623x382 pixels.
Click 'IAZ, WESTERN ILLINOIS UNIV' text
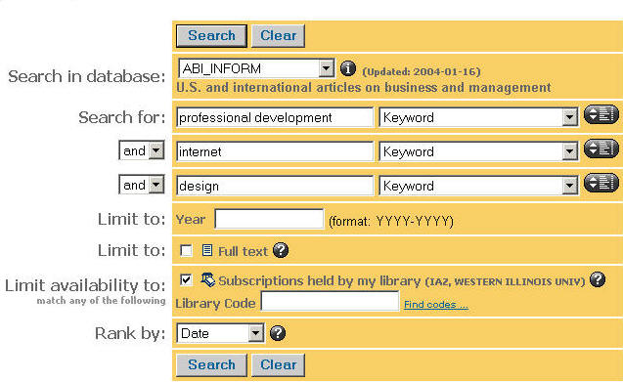[505, 282]
